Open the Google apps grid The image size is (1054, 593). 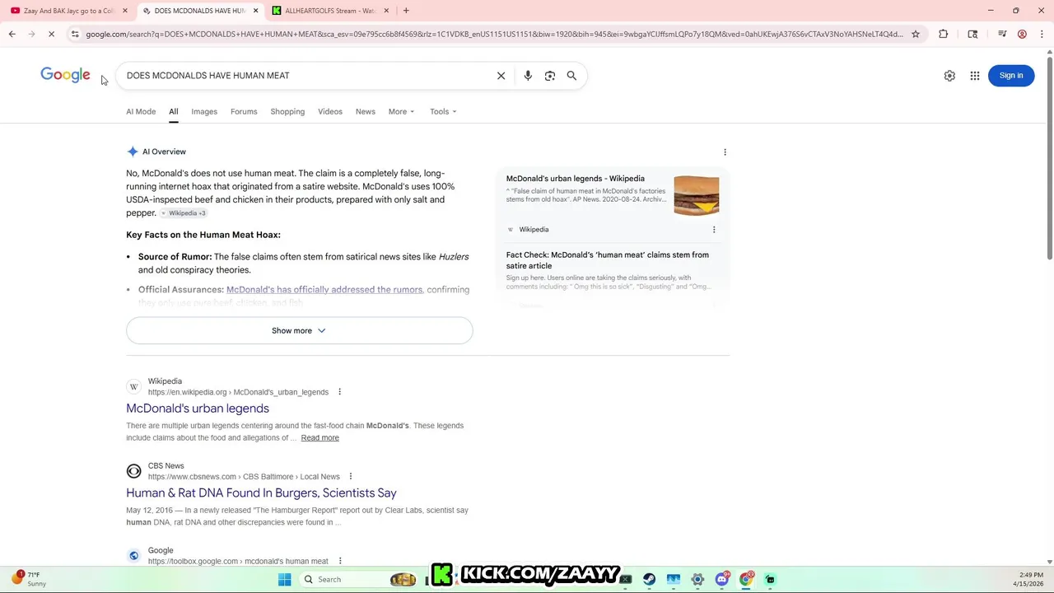(975, 76)
